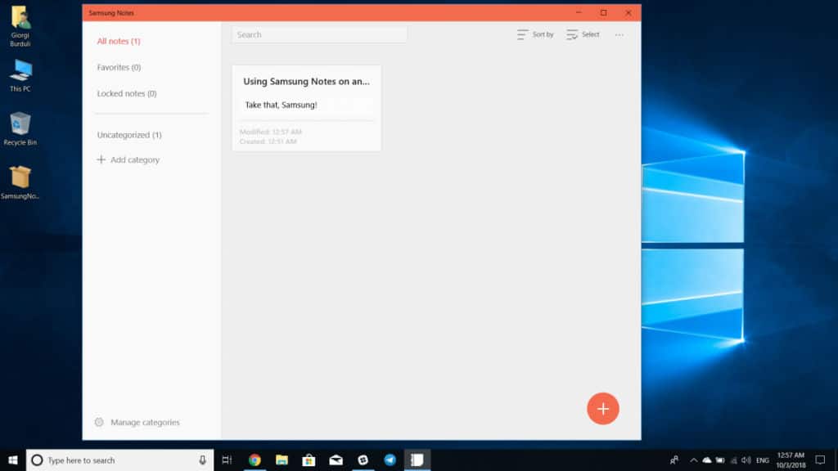Select the This PC desktop icon
This screenshot has width=838, height=471.
tap(20, 75)
